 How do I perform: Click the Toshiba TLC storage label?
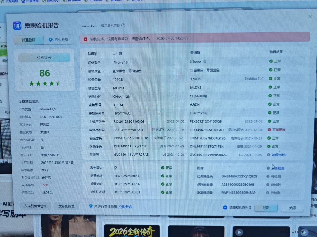click(254, 79)
